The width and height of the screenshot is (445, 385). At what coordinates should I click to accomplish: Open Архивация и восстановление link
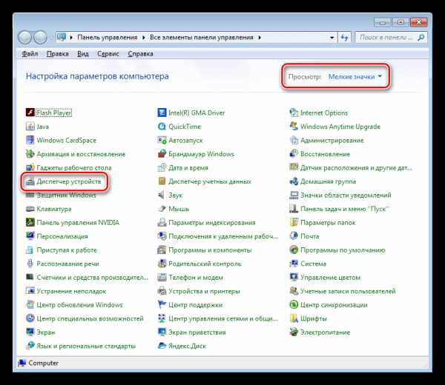coord(81,154)
